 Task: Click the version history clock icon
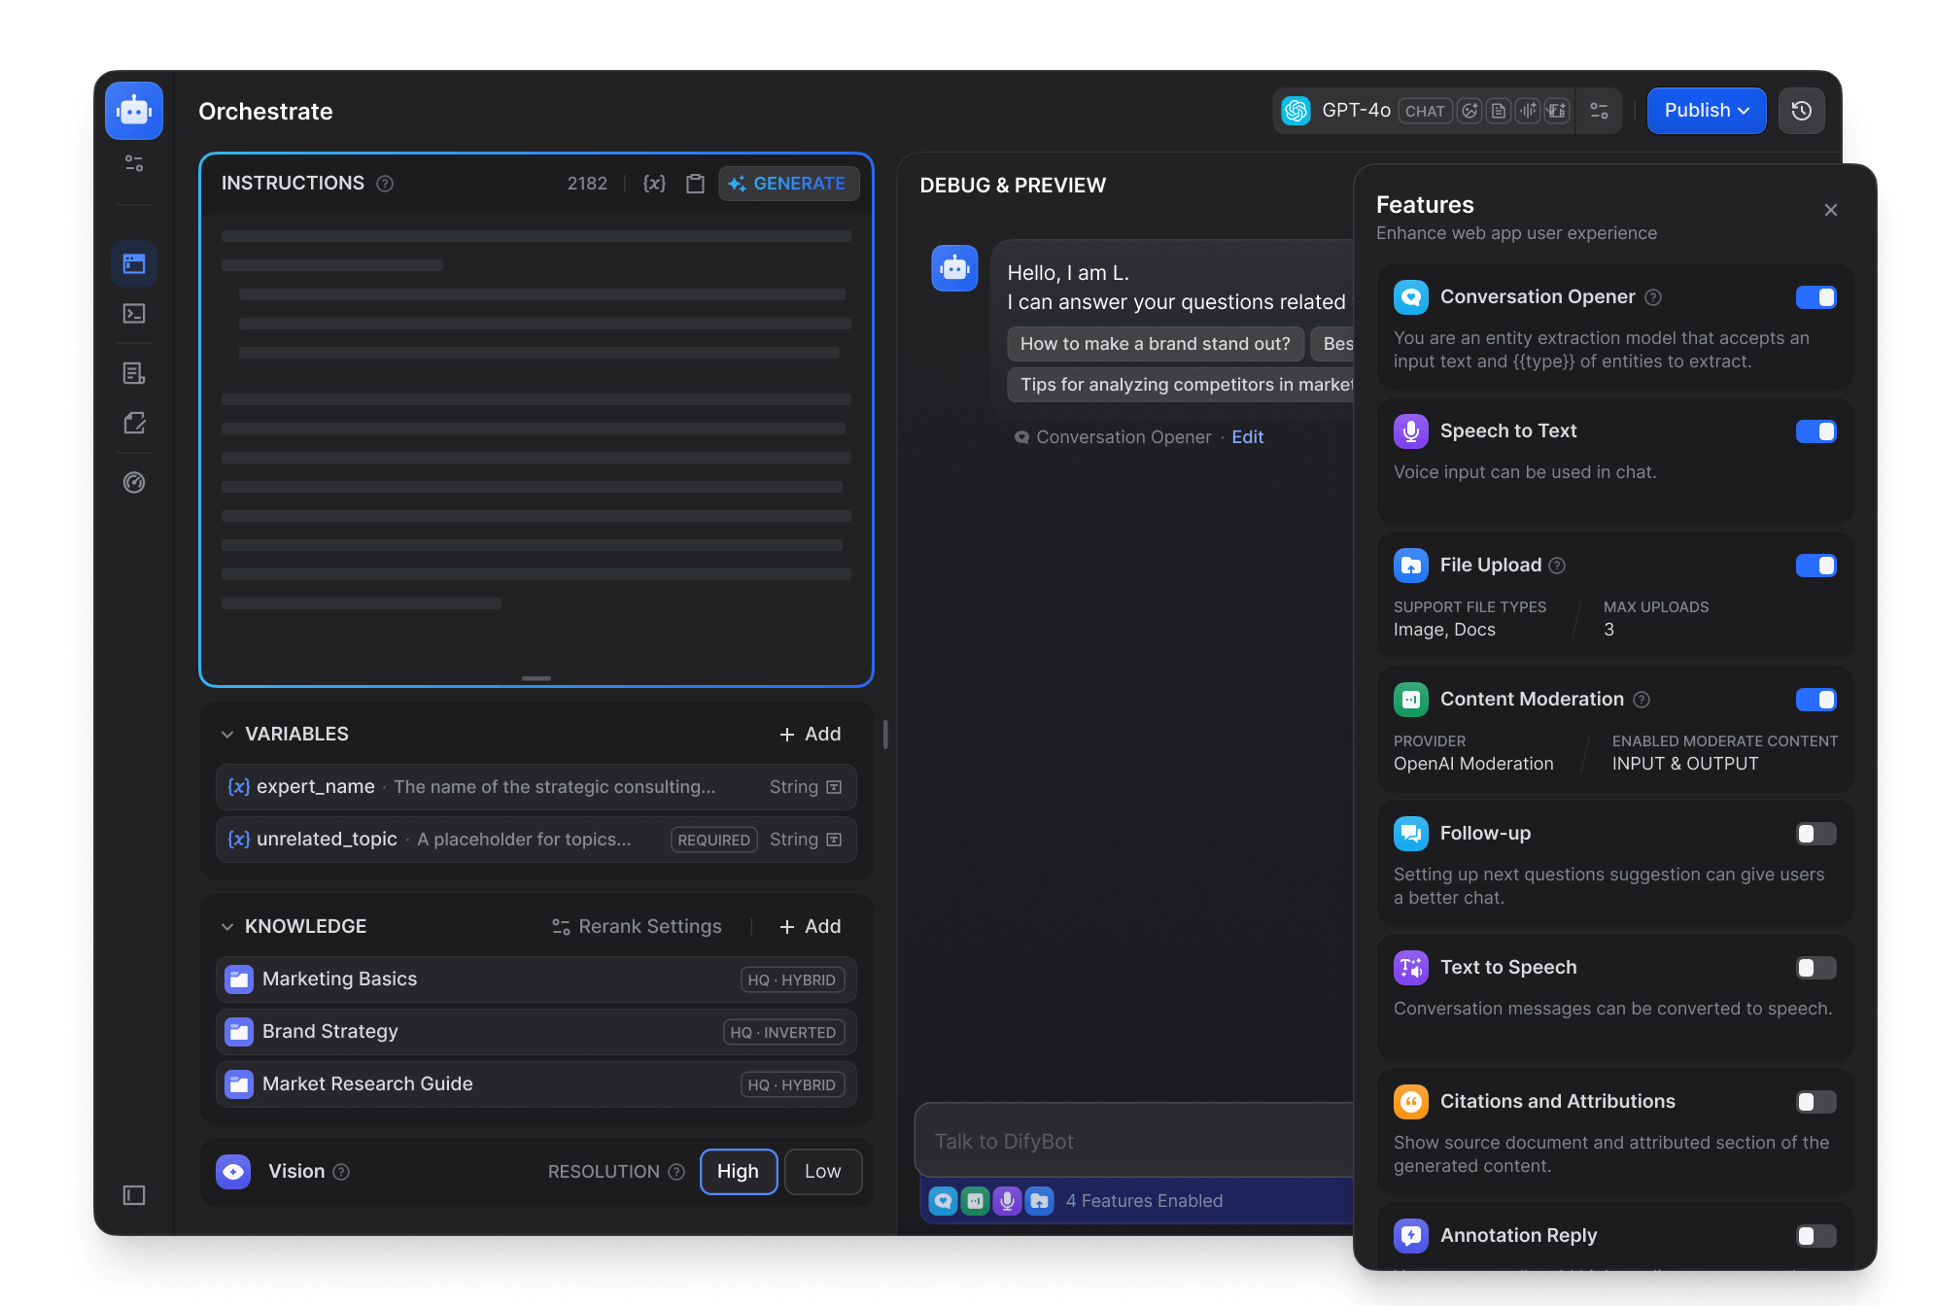click(1801, 111)
